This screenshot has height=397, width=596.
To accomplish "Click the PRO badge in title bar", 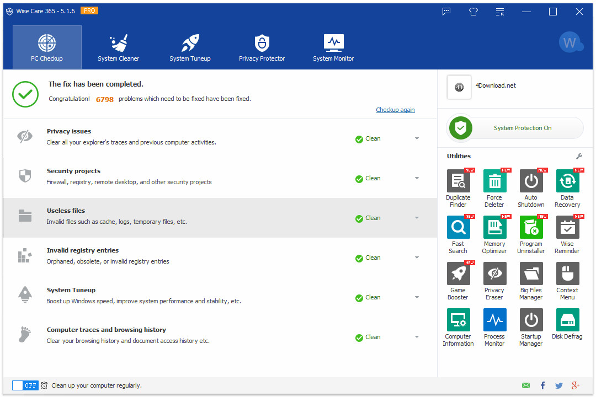I will 89,10.
